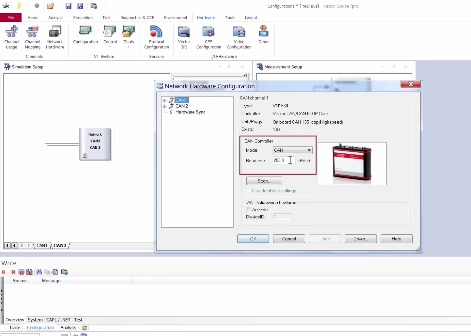Image resolution: width=471 pixels, height=336 pixels.
Task: Toggle Use database settings checkbox
Action: [248, 191]
